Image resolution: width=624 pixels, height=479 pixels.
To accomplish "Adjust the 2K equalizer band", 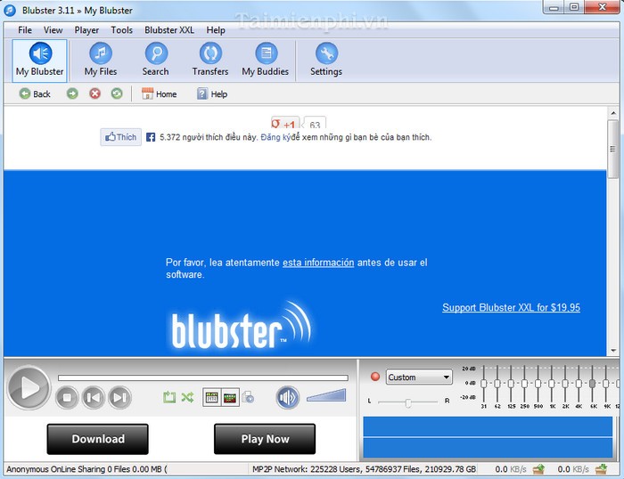I will click(565, 384).
